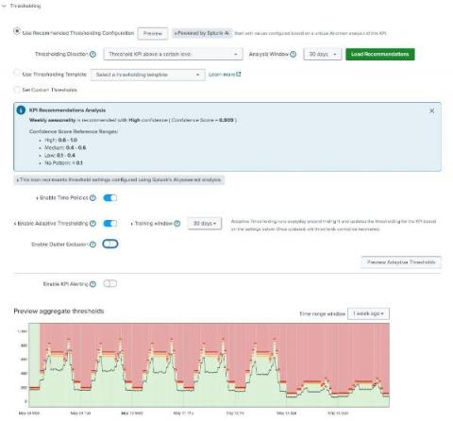Image resolution: width=453 pixels, height=421 pixels.
Task: Open the Time range window dropdown
Action: point(368,313)
